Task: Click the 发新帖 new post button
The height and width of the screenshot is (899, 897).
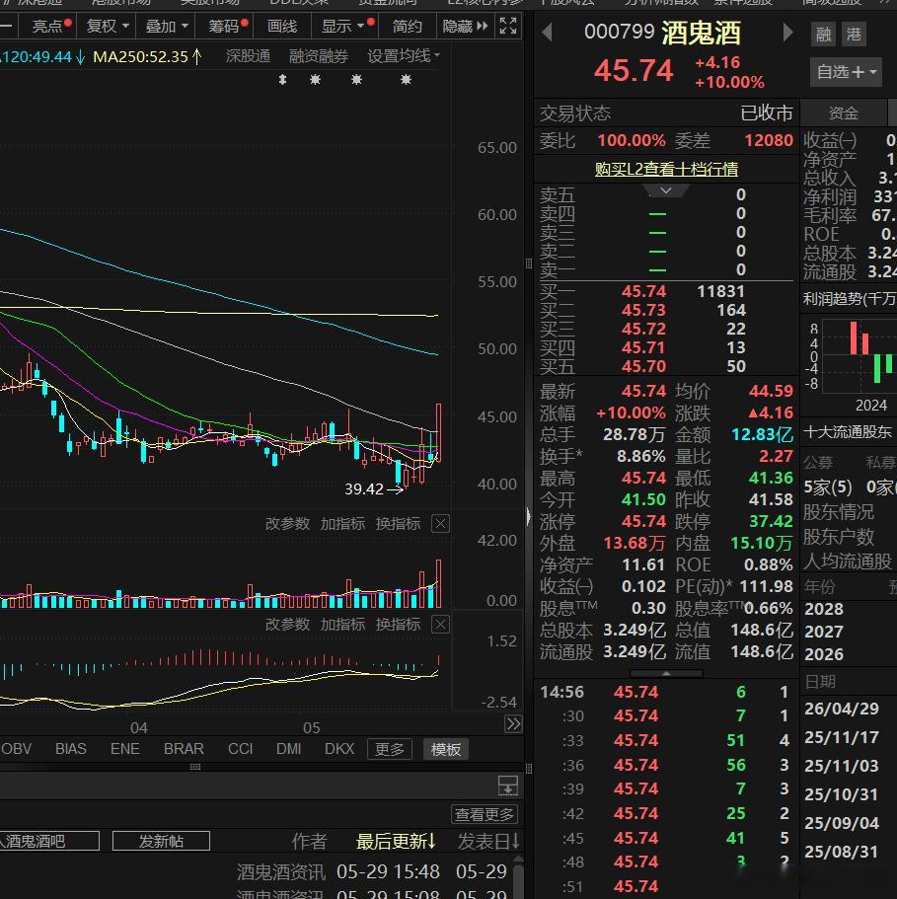Action: (161, 841)
